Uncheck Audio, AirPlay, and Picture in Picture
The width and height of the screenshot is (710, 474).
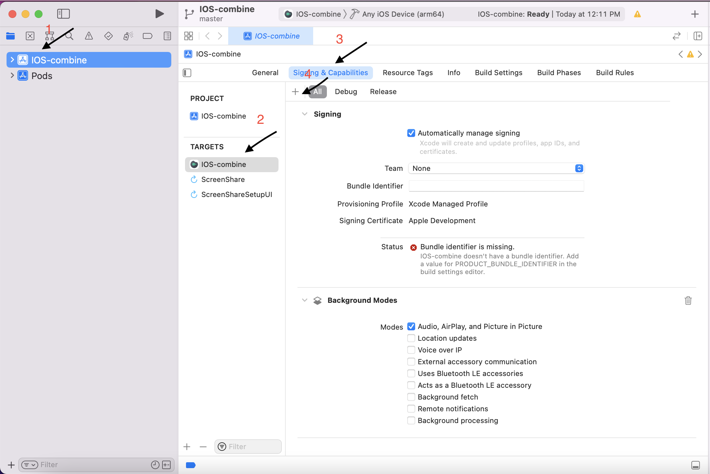coord(411,326)
